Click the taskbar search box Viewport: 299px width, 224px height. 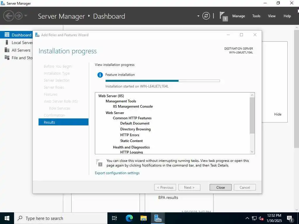point(61,218)
